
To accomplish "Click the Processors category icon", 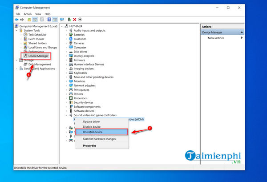I will point(71,98).
